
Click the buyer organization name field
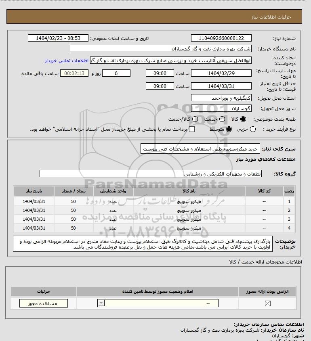coord(161,49)
